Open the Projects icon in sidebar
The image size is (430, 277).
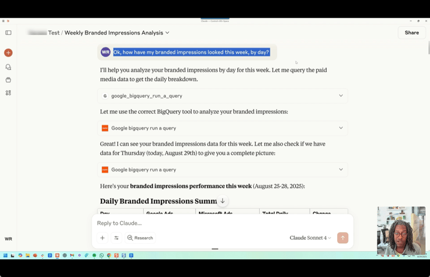point(9,80)
